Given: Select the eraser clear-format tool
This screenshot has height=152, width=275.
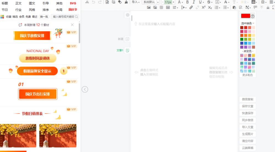Looking at the screenshot, I should click(x=120, y=2).
